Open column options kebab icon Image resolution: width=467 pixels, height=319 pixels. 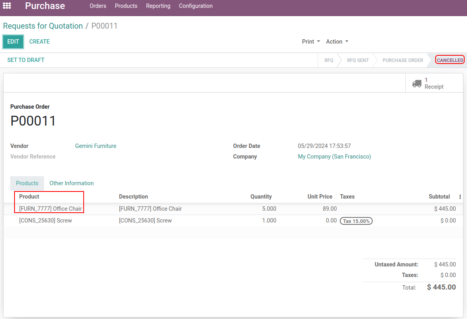460,197
